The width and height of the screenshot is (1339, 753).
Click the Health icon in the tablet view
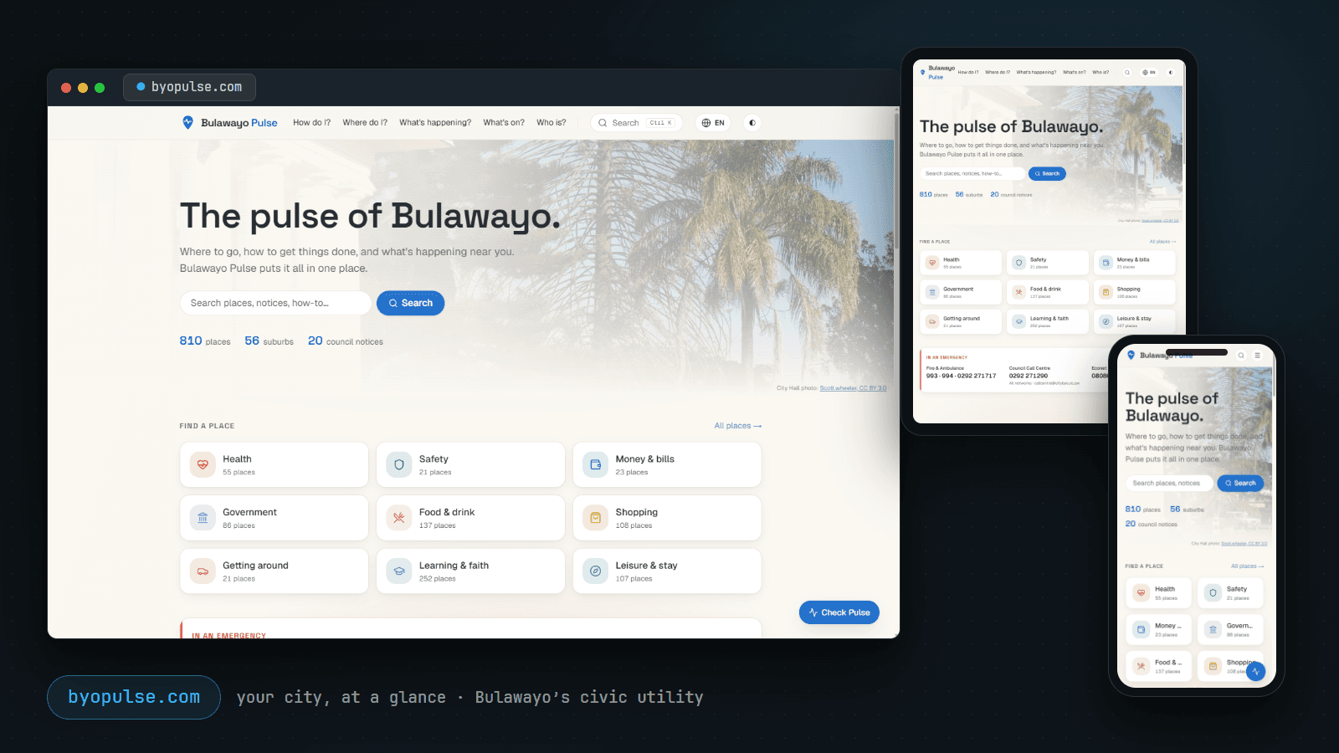click(931, 263)
